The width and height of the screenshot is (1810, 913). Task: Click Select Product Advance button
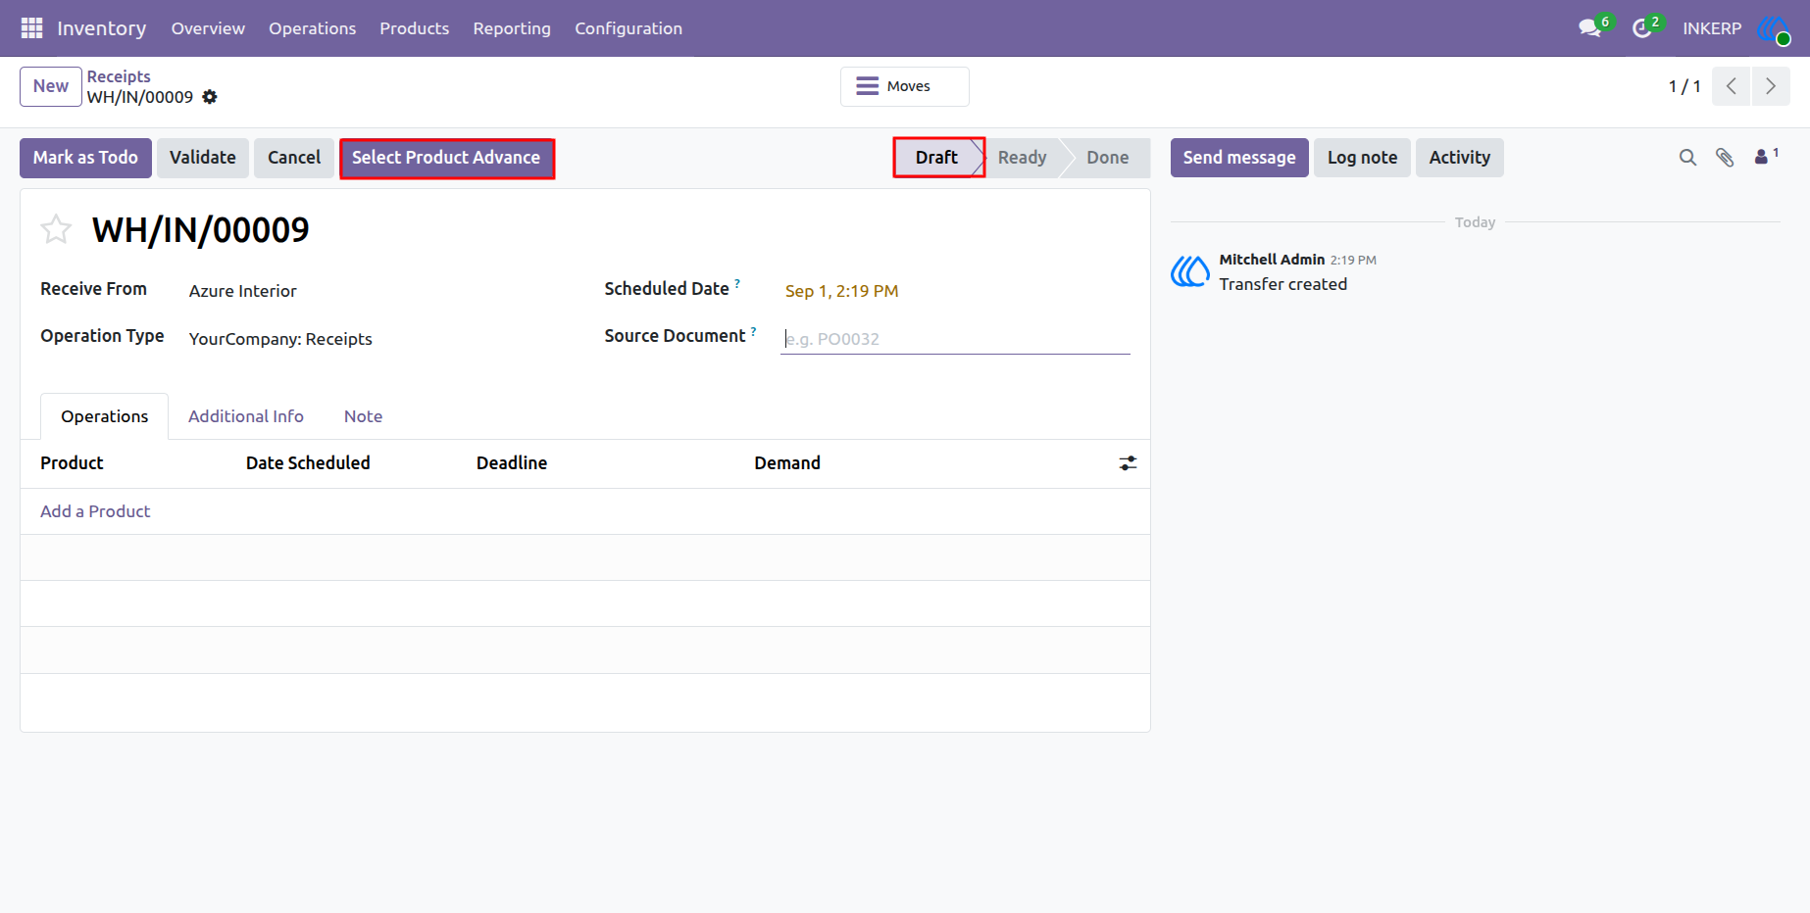(446, 158)
